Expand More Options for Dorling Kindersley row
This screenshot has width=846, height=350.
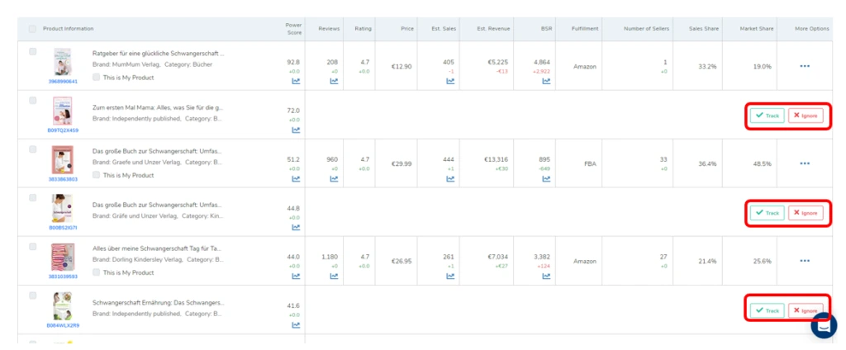pyautogui.click(x=804, y=261)
